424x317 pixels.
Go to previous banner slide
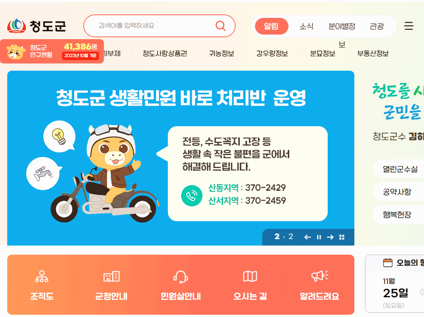coord(308,237)
